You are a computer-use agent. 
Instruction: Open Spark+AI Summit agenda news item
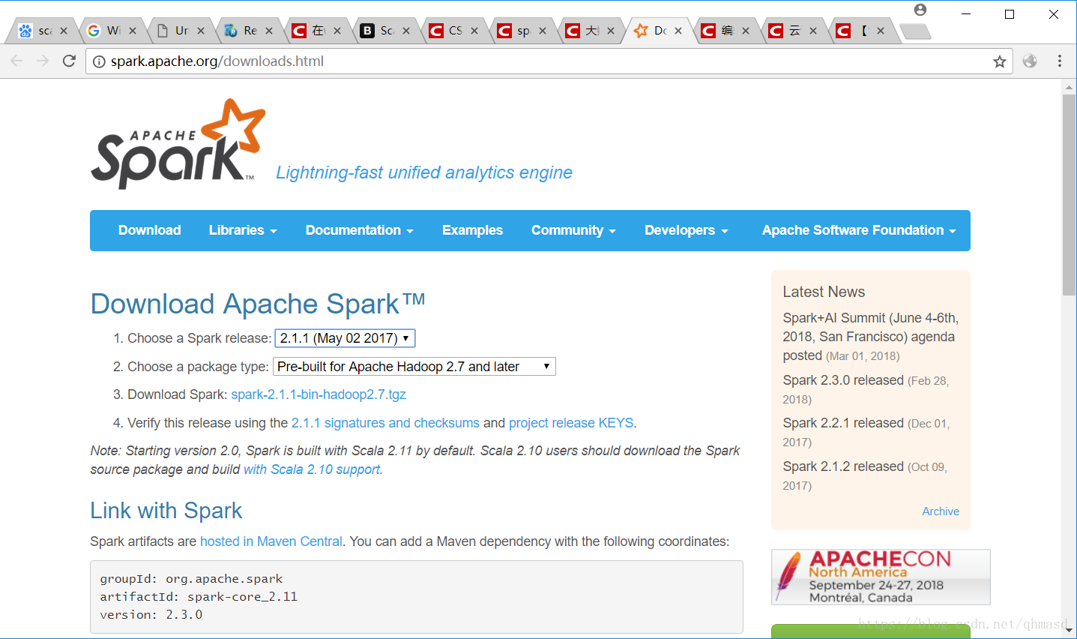[x=871, y=337]
